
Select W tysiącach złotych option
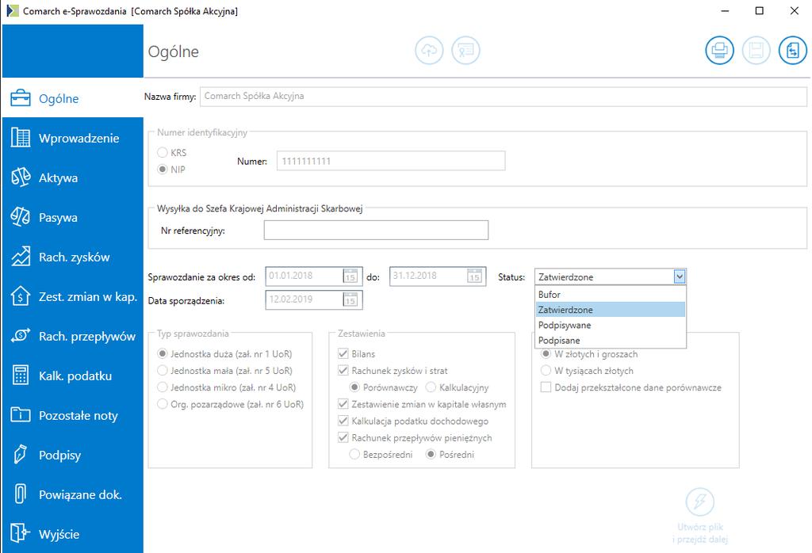(546, 371)
